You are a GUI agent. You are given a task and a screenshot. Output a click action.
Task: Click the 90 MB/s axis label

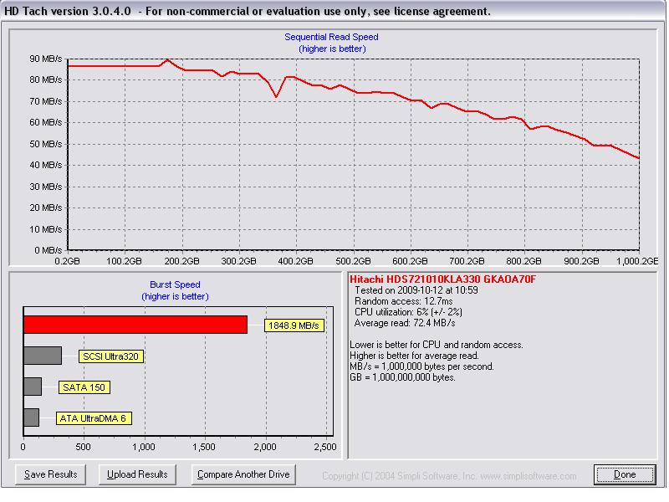[46, 59]
